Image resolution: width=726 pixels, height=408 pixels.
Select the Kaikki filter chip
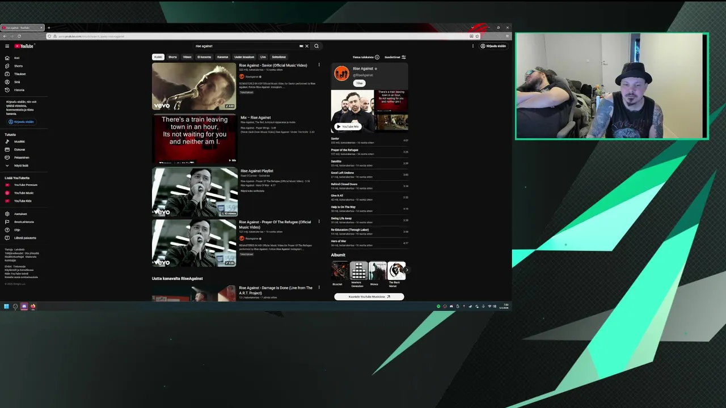158,57
